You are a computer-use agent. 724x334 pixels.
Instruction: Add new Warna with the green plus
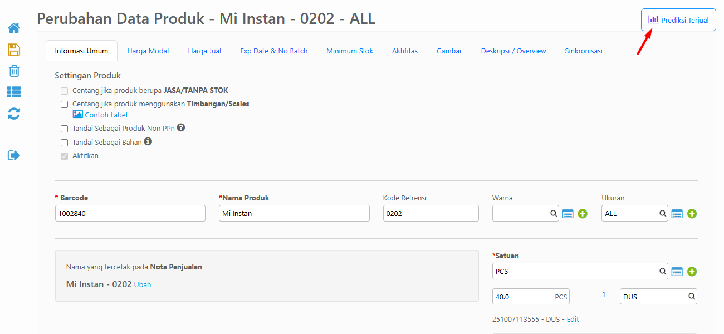coord(583,214)
